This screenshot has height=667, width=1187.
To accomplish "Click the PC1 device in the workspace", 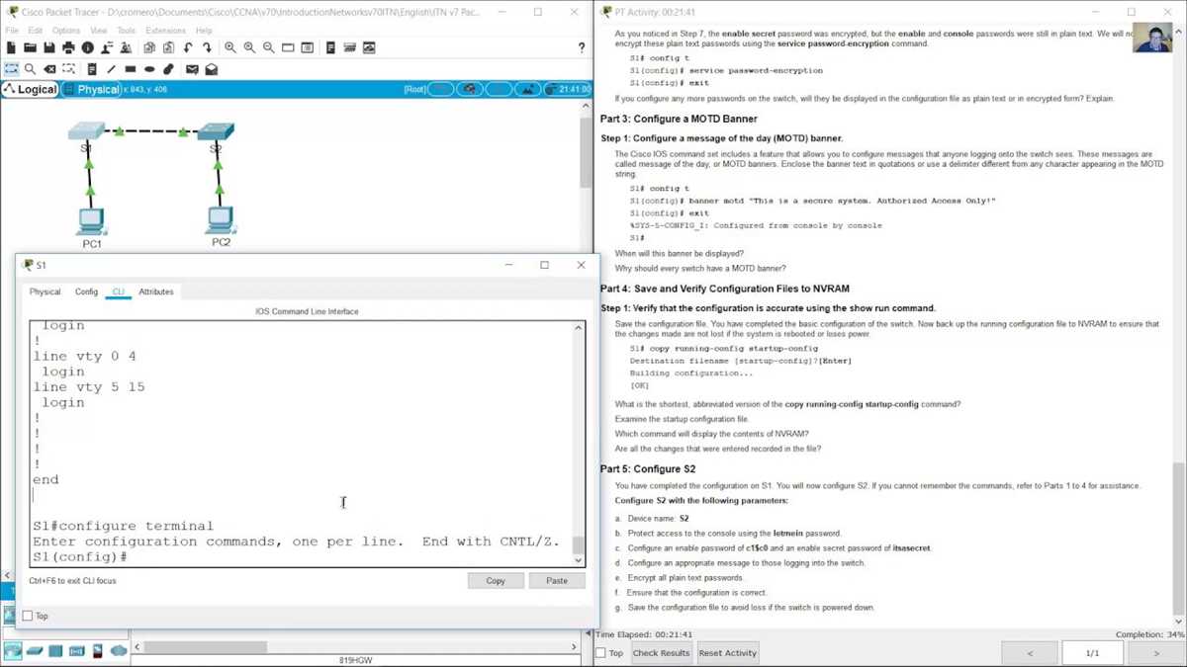I will [x=91, y=222].
